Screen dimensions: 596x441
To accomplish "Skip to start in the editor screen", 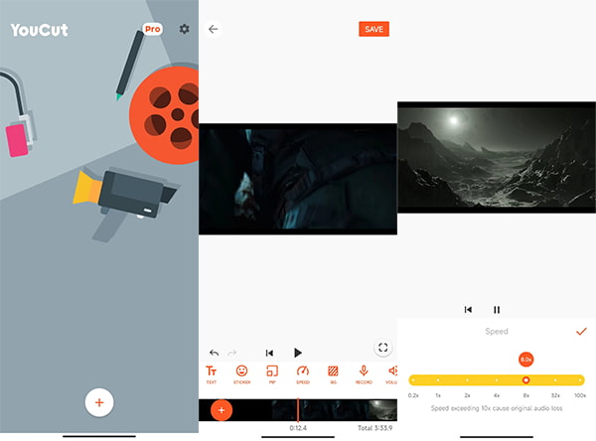I will tap(269, 353).
